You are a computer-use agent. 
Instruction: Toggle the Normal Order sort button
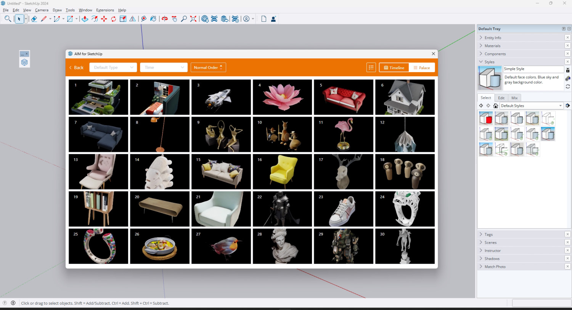208,67
